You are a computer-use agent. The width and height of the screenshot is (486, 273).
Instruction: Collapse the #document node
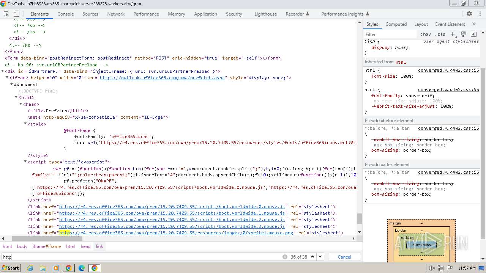point(12,84)
